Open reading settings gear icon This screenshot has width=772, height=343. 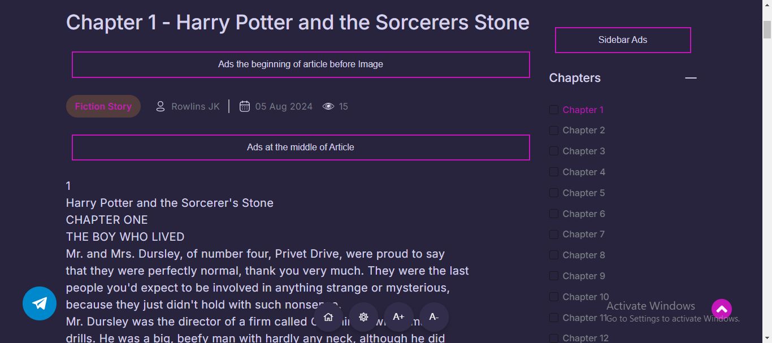click(x=363, y=317)
